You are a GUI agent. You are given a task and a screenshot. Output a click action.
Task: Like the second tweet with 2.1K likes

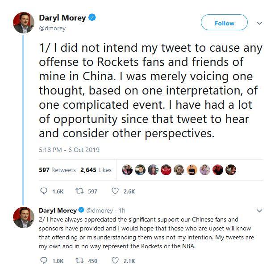point(115,260)
